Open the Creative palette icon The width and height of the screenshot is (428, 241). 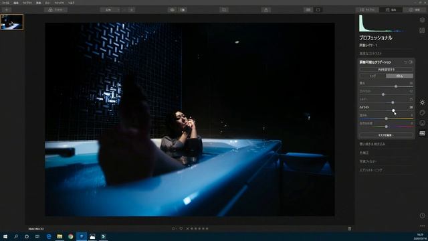pos(422,112)
